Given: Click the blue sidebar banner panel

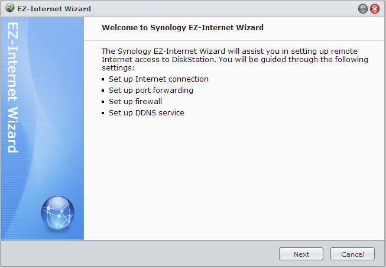Looking at the screenshot, I should (43, 128).
